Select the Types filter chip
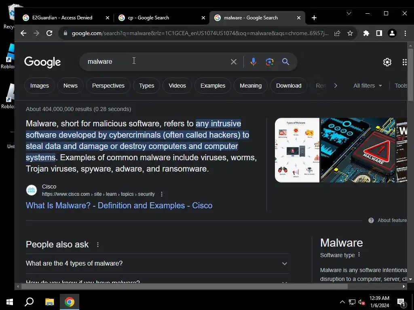Image resolution: width=414 pixels, height=310 pixels. coord(146,86)
